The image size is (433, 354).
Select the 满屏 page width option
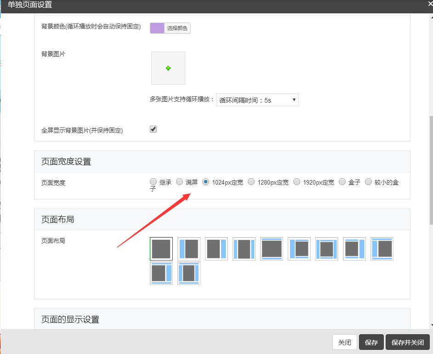[x=179, y=182]
